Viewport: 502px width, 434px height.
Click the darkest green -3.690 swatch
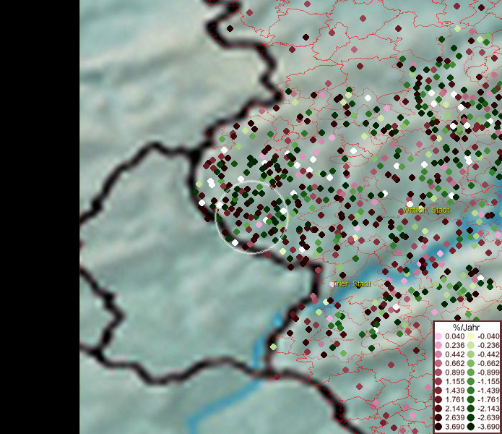point(471,427)
